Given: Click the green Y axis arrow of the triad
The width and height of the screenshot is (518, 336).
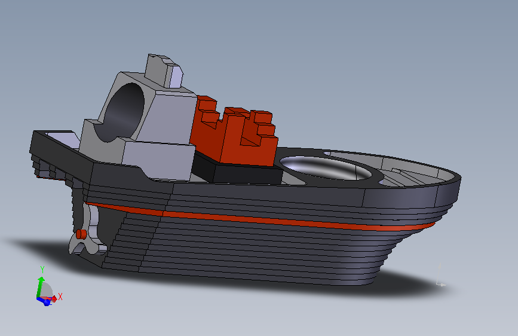Looking at the screenshot, I should tap(40, 286).
